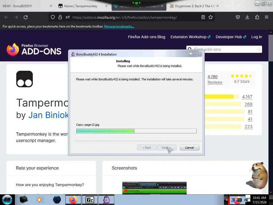Open tracking protection shield icon
273x205 pixels.
pos(53,17)
